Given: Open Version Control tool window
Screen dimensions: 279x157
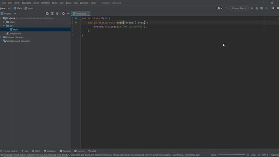Looking at the screenshot, I should [x=9, y=151].
